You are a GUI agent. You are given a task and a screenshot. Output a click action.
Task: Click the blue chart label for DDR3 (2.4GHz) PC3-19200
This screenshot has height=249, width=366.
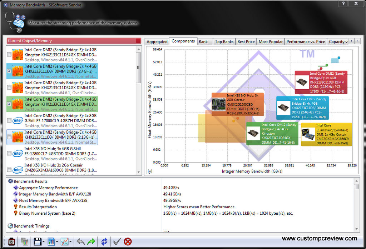[x=302, y=108]
